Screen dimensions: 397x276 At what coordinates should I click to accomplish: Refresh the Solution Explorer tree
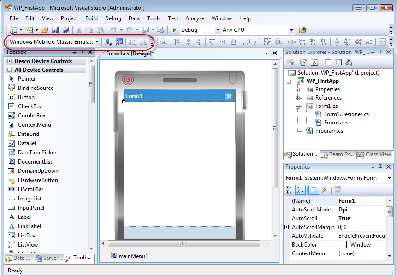(314, 62)
